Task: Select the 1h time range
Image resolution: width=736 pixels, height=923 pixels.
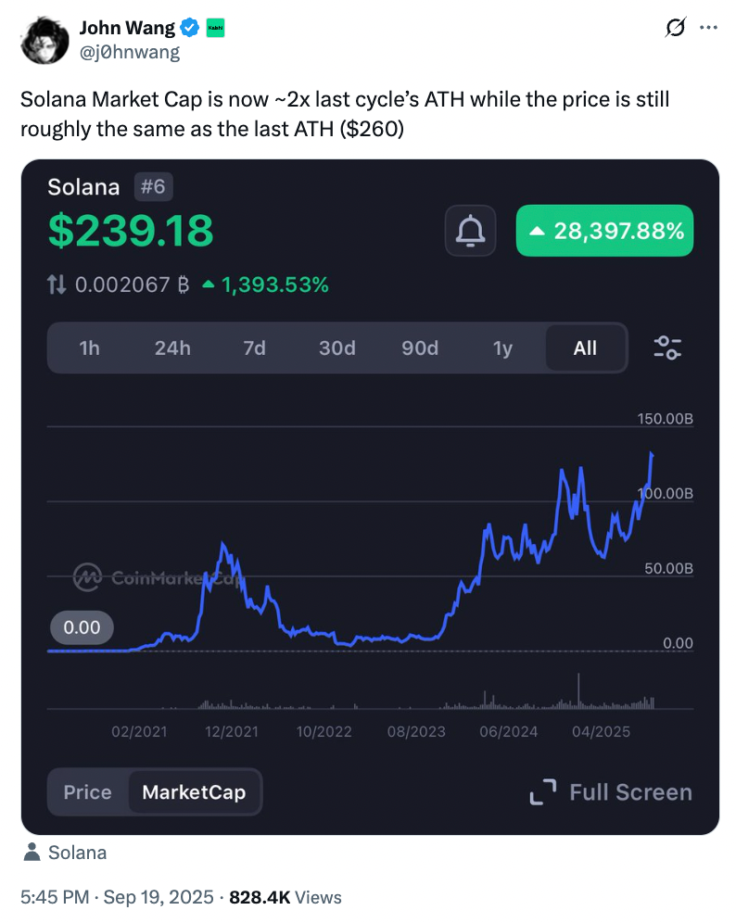Action: pos(90,348)
